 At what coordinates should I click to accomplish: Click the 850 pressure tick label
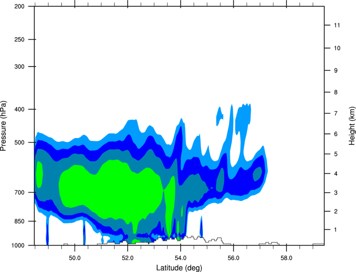pyautogui.click(x=19, y=221)
